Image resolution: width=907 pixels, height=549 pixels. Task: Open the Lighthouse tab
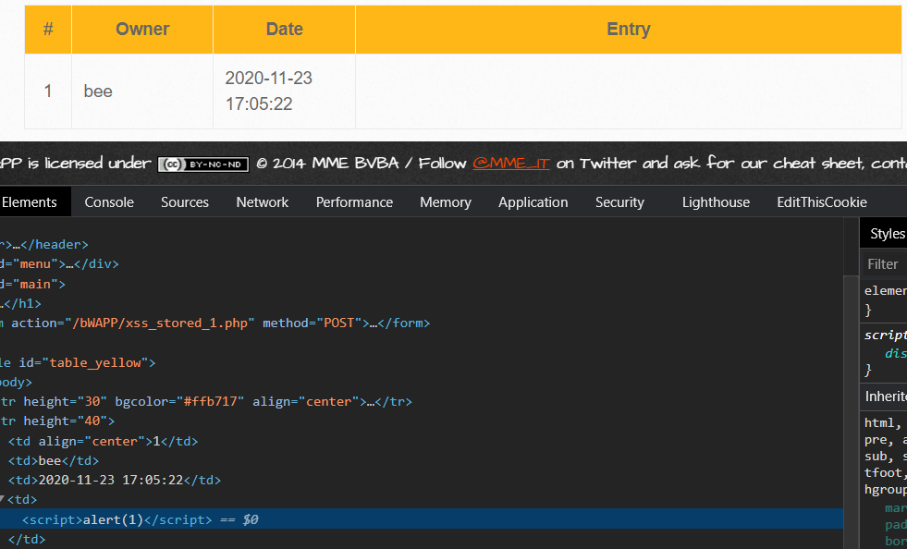pos(716,201)
